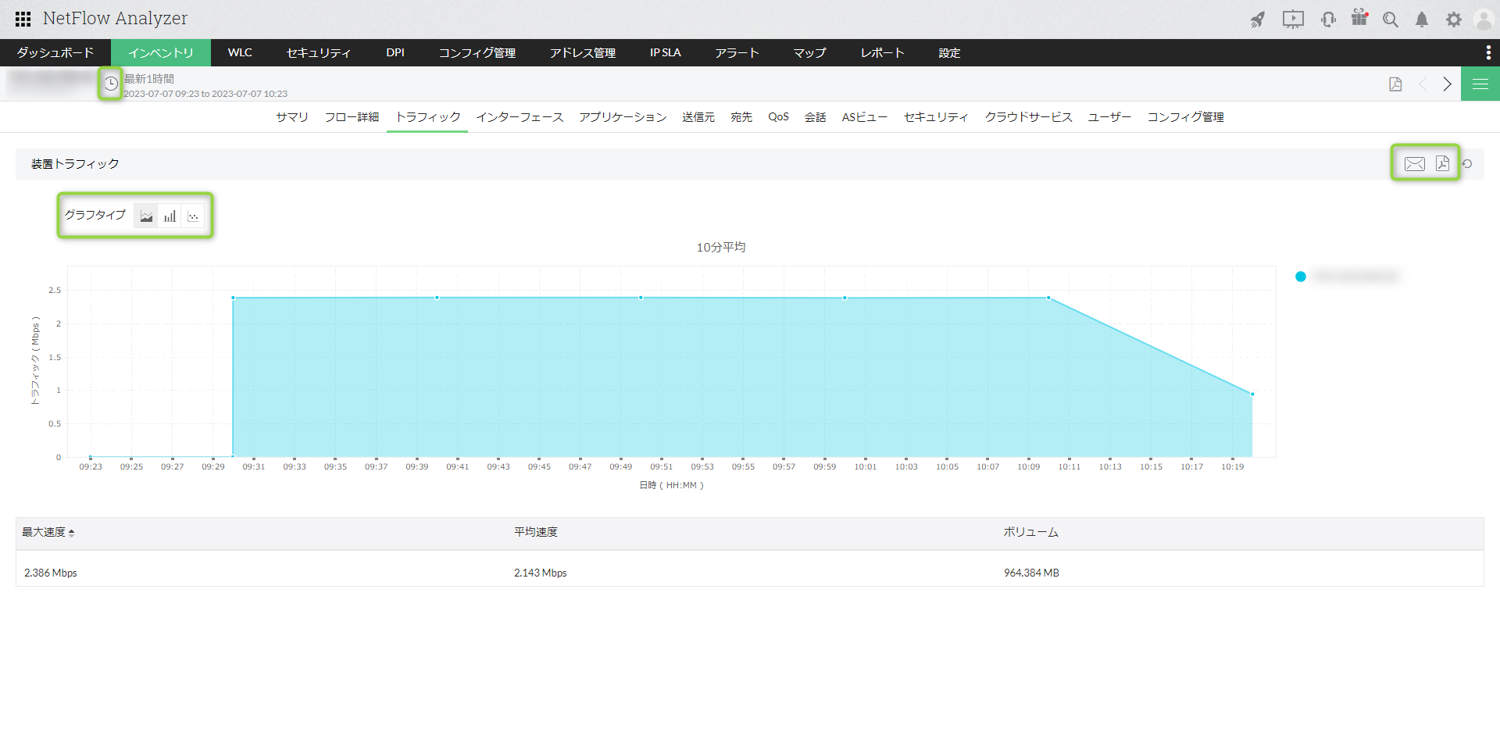The image size is (1500, 732).
Task: Click the 2.143 Mbps value
Action: coord(541,573)
